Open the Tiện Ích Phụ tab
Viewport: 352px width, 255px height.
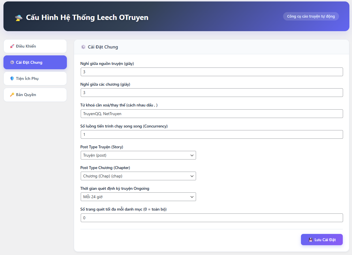(35, 78)
